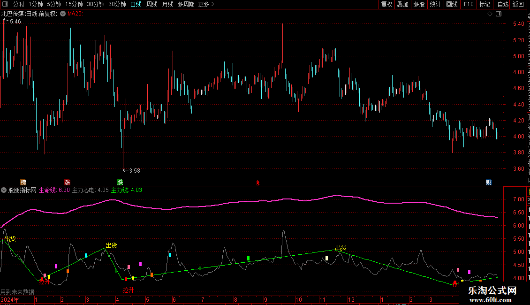Screen dimensions: 530x305
Task: Open F10 company info
Action: [x=469, y=4]
